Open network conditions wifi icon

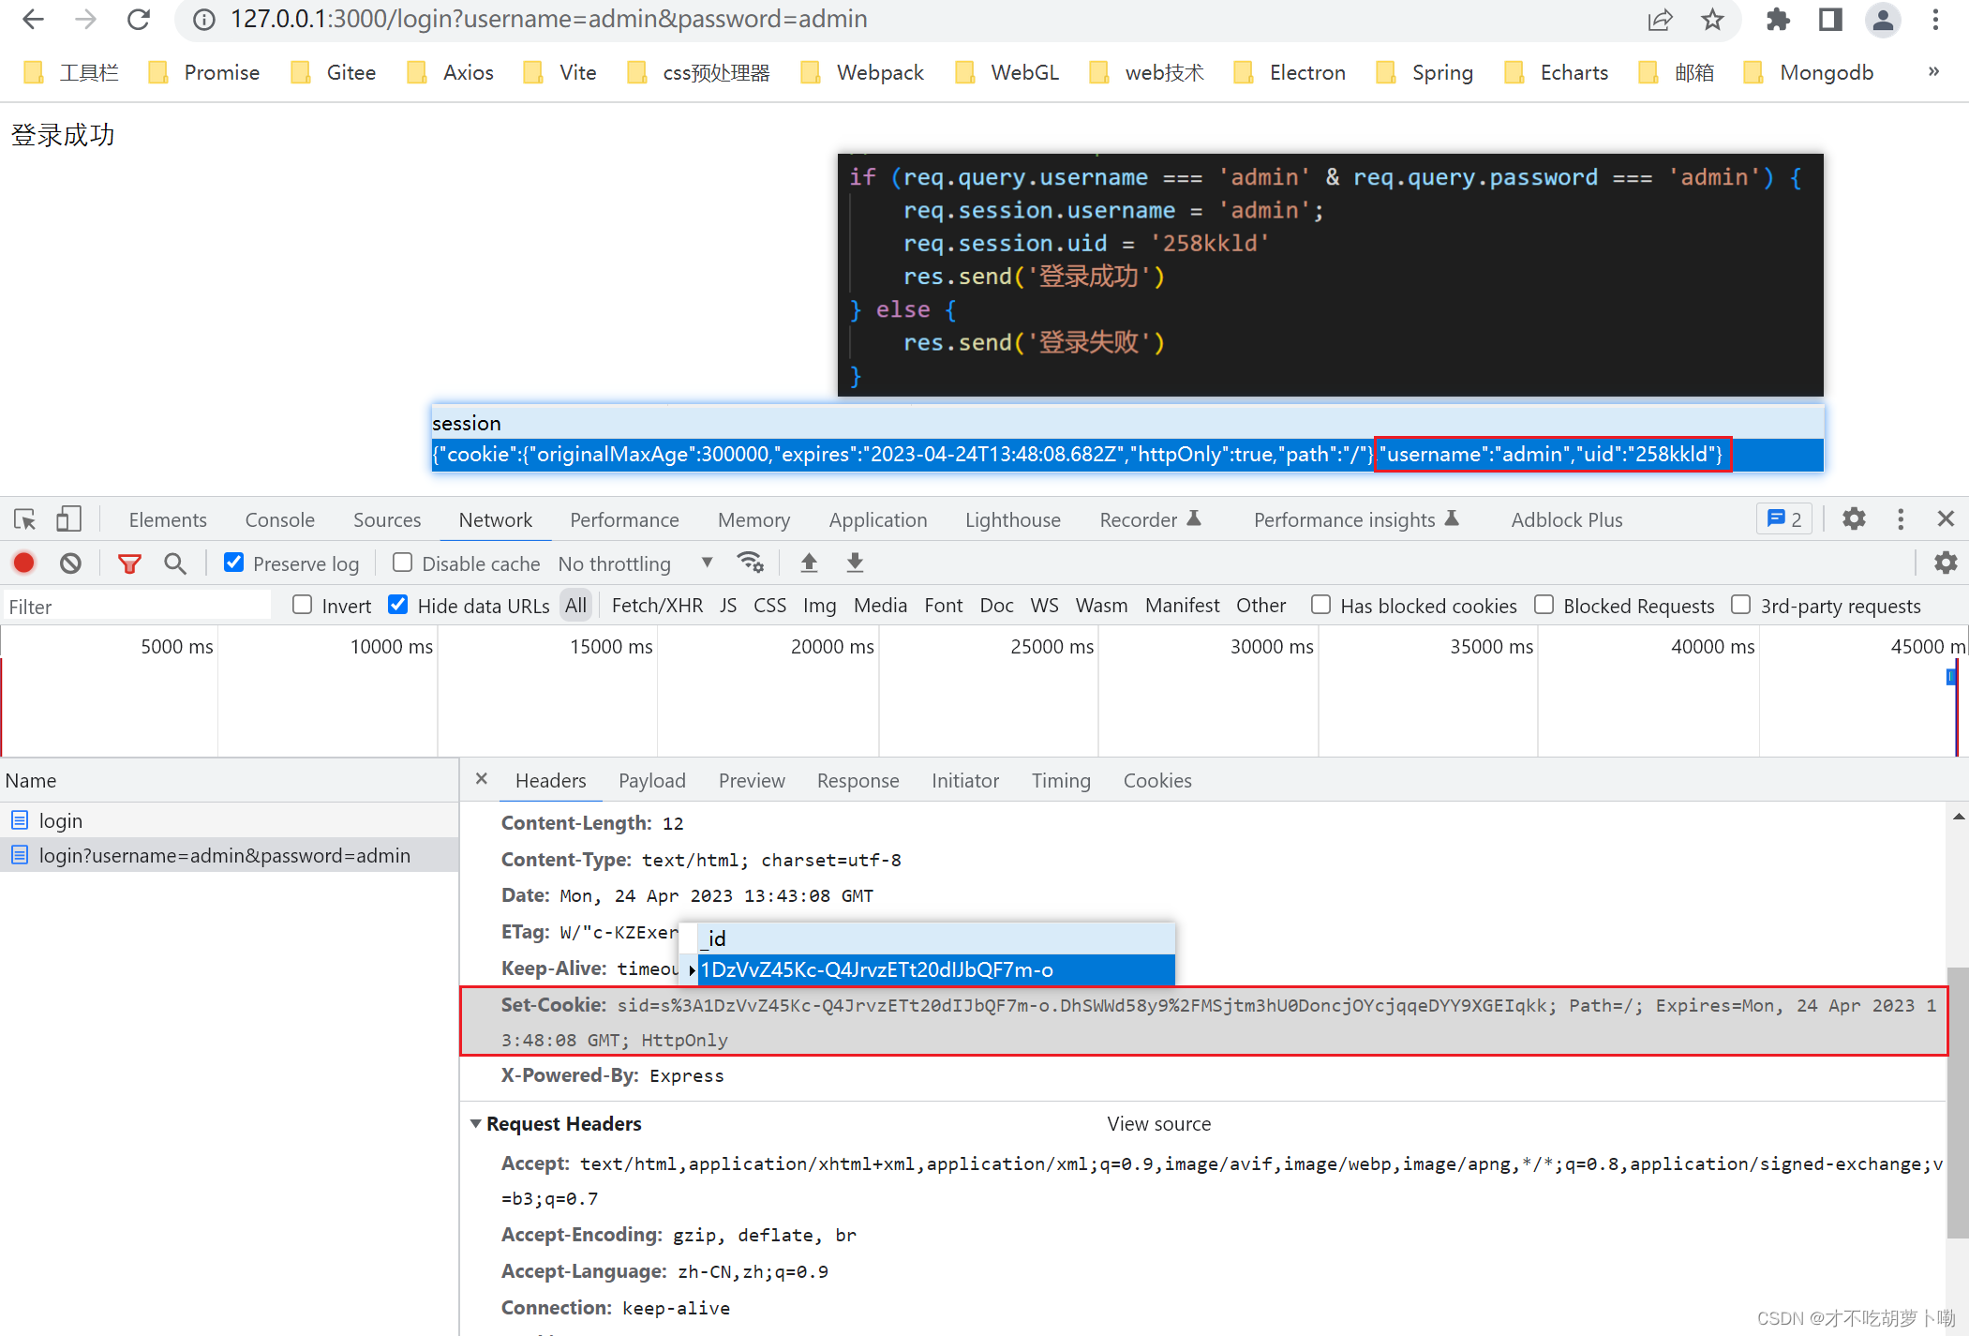750,563
